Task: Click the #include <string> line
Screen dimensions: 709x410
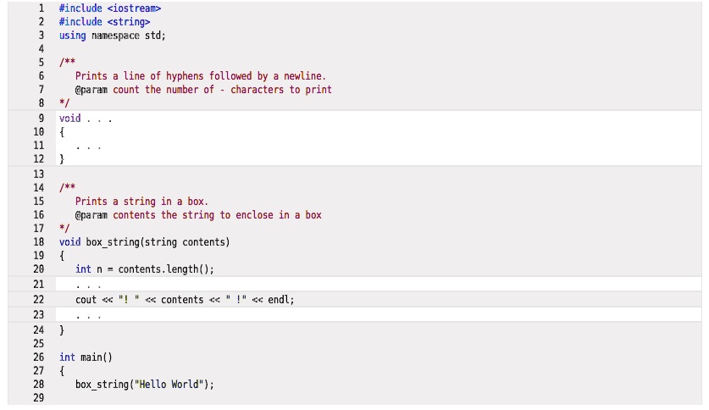Action: (x=104, y=22)
